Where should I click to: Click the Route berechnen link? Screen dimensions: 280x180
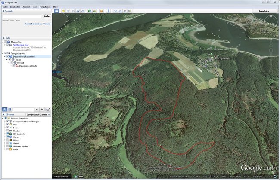tap(33, 24)
